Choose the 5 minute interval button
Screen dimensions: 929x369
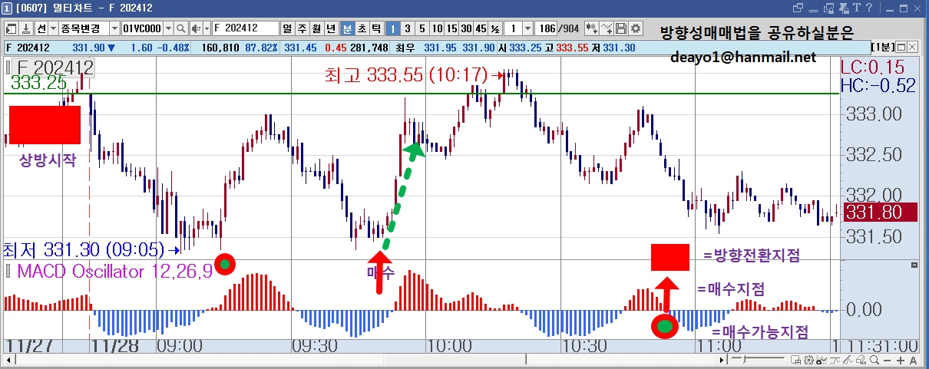pyautogui.click(x=422, y=28)
